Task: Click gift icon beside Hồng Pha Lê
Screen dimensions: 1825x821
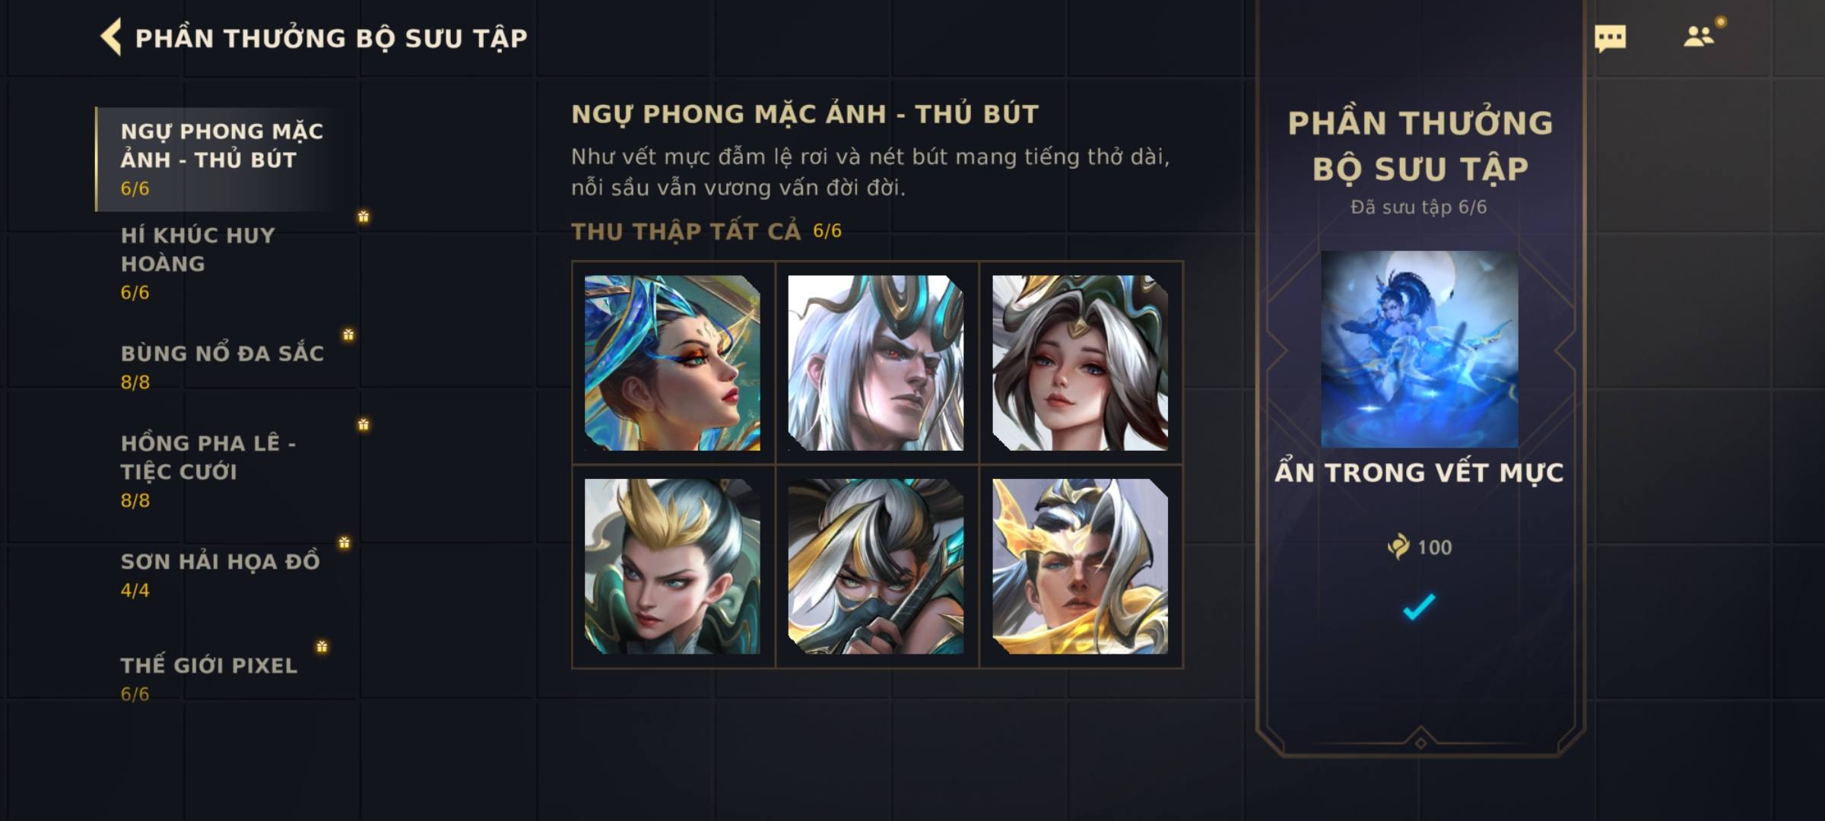Action: point(363,424)
